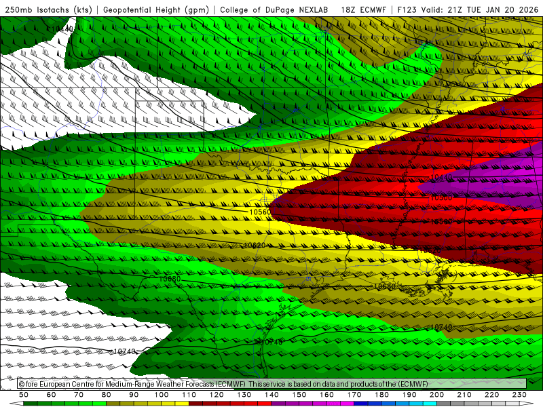Select the bright green swatch just below 80
543x407 pixels.
99,403
